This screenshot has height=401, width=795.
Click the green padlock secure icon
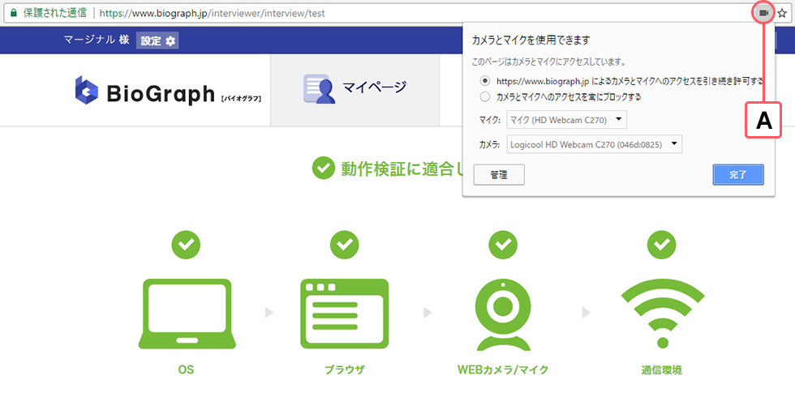[13, 13]
